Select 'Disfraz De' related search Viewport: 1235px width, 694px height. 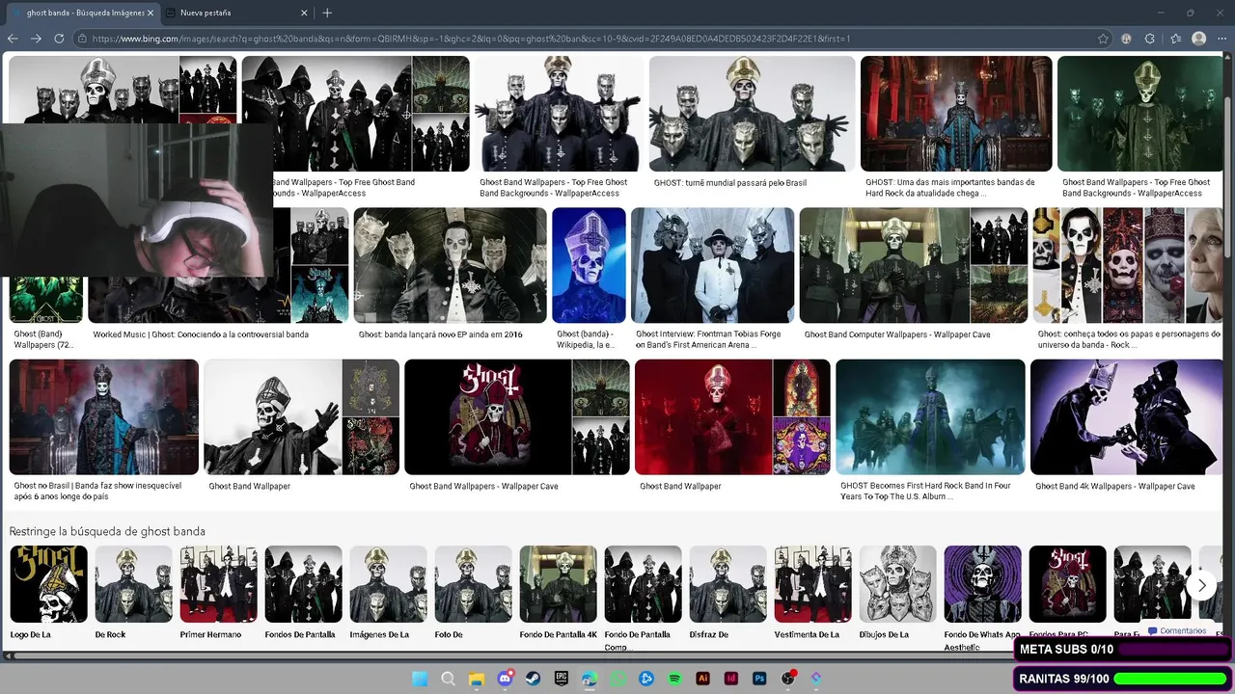coord(727,592)
